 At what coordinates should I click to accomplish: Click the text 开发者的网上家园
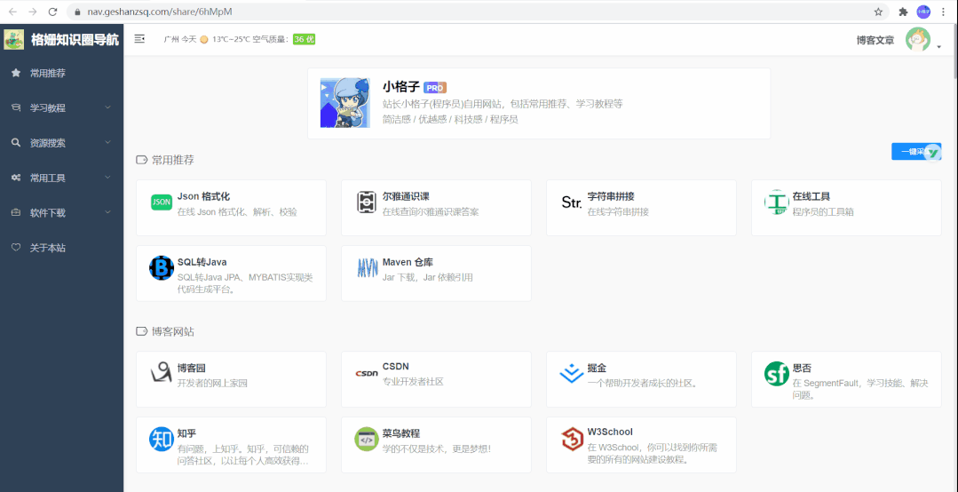[x=212, y=384]
